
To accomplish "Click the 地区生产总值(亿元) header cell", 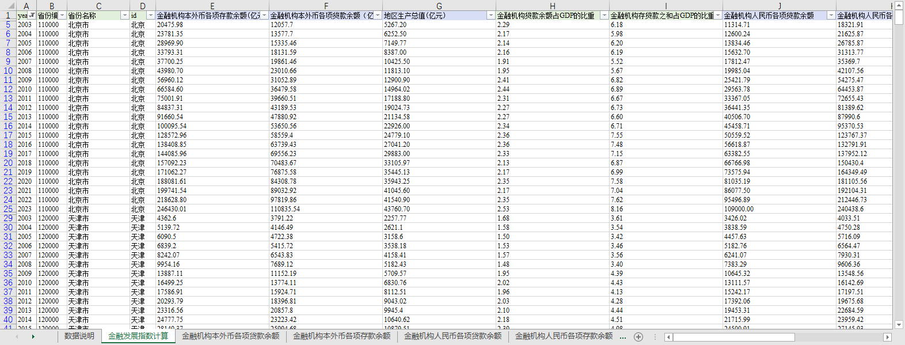I will tap(439, 16).
